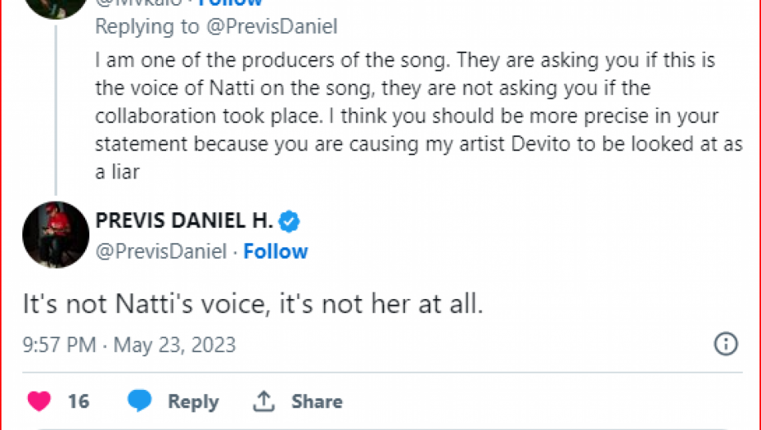The width and height of the screenshot is (761, 430).
Task: Open the @PrevisDaniel handle below the name
Action: point(160,251)
